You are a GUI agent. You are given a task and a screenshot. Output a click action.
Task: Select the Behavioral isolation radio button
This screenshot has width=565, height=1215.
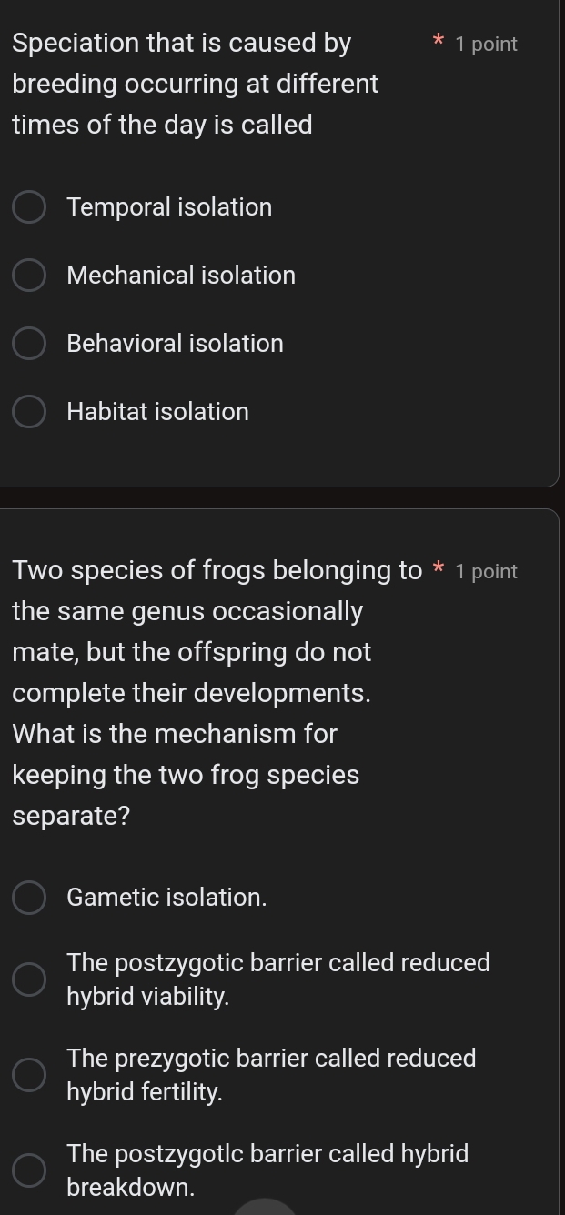pos(29,343)
